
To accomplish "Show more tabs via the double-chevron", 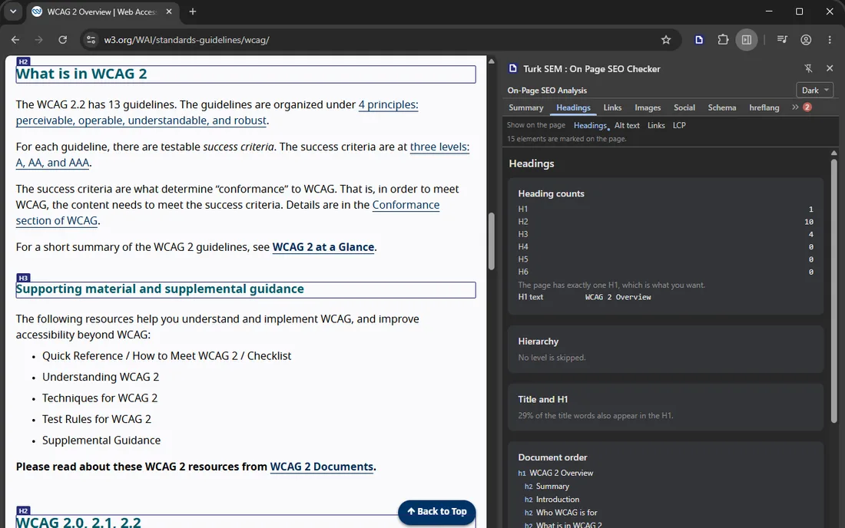I will tap(795, 107).
